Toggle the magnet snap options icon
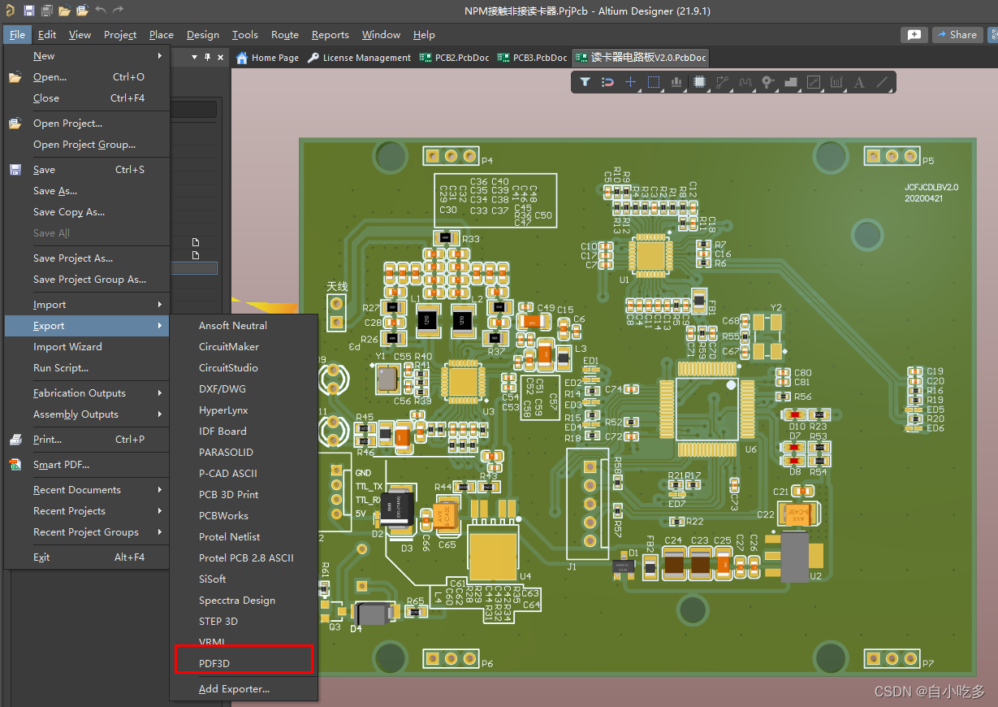 (x=607, y=82)
